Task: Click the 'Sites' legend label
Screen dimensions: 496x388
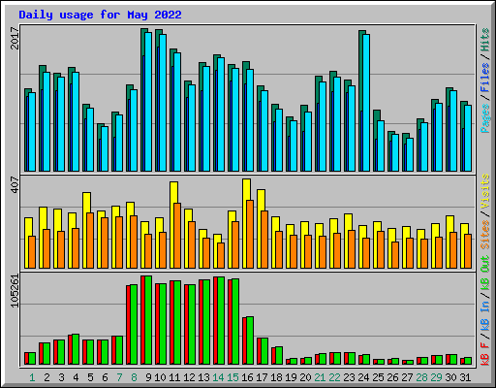Action: coord(485,235)
